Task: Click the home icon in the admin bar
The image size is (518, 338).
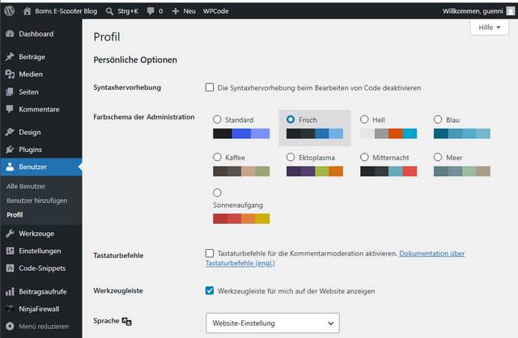Action: pyautogui.click(x=27, y=11)
